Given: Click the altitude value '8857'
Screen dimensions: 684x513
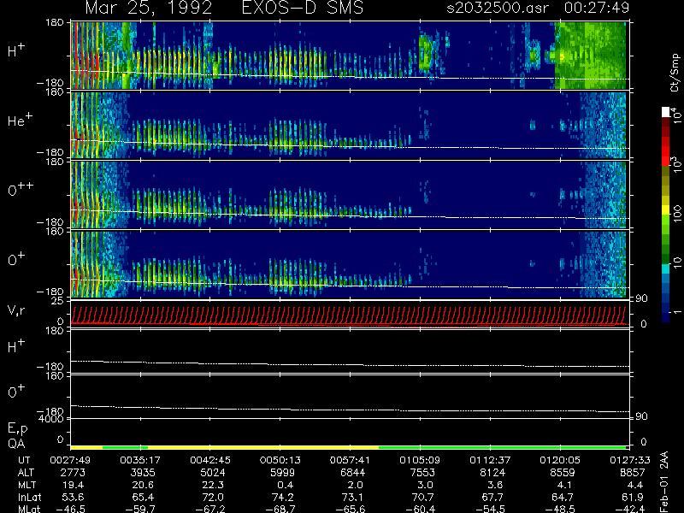Looking at the screenshot, I should [x=633, y=473].
